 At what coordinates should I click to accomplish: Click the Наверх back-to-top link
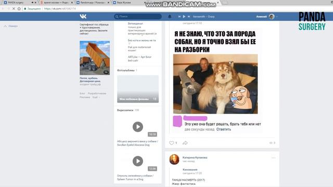coord(11,26)
